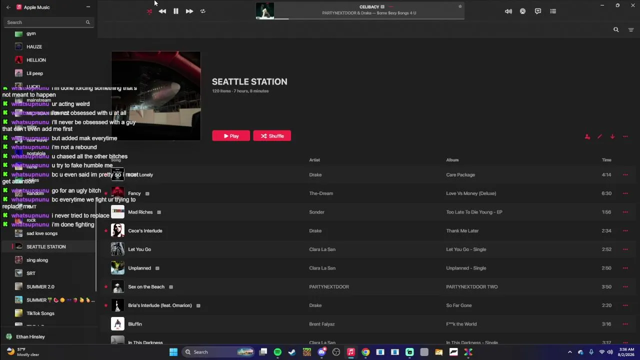Sort the song list by Artist
640x360 pixels.
[314, 160]
